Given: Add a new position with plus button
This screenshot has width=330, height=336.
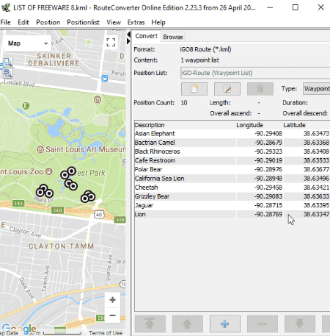Looking at the screenshot, I should 225,324.
